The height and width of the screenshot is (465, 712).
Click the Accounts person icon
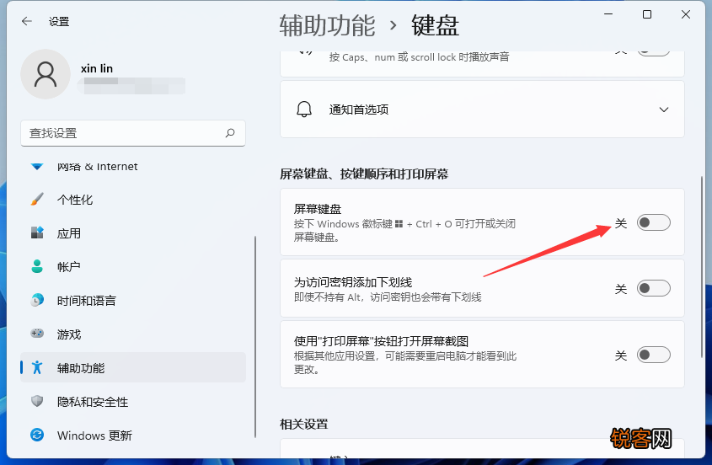click(37, 266)
